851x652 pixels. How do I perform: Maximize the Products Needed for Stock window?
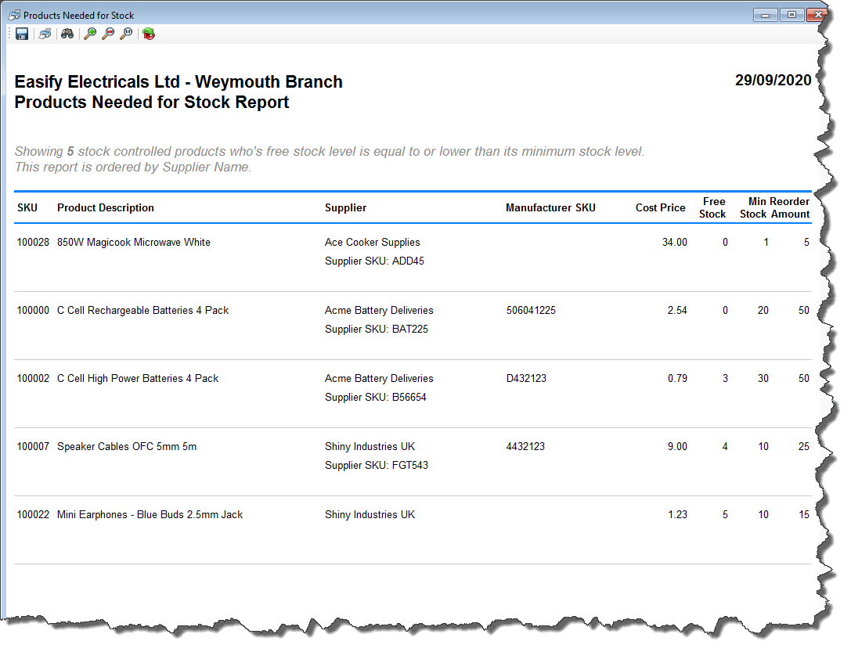coord(792,15)
